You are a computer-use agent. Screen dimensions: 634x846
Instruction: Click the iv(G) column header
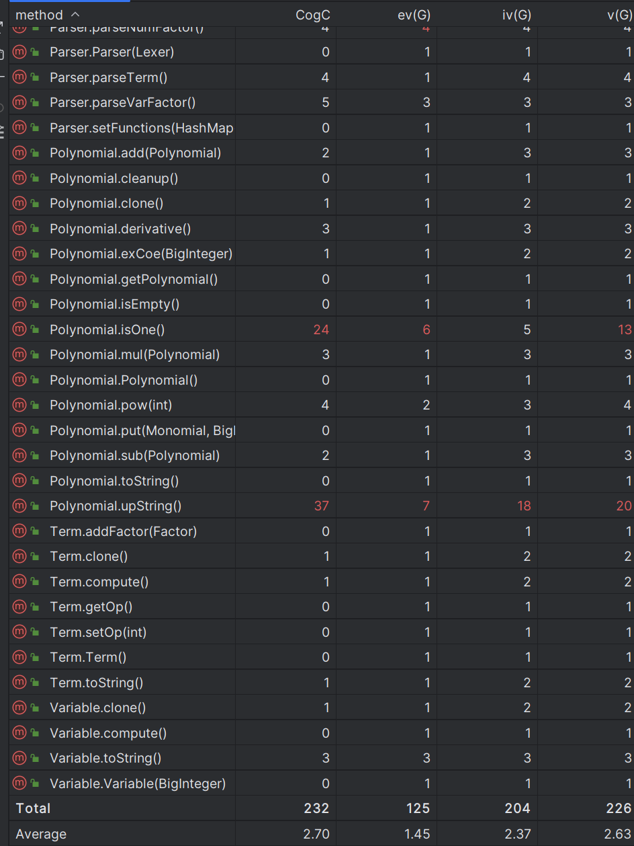tap(517, 15)
